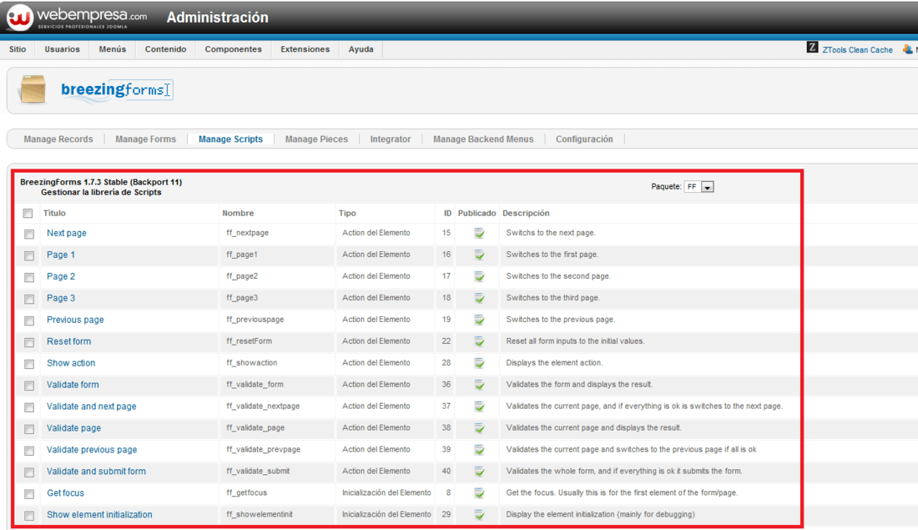918x530 pixels.
Task: Toggle published status for Get focus
Action: [x=480, y=493]
